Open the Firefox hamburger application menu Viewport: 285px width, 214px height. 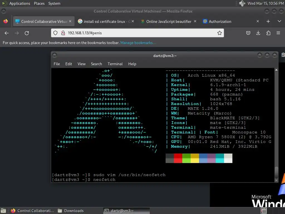click(278, 33)
